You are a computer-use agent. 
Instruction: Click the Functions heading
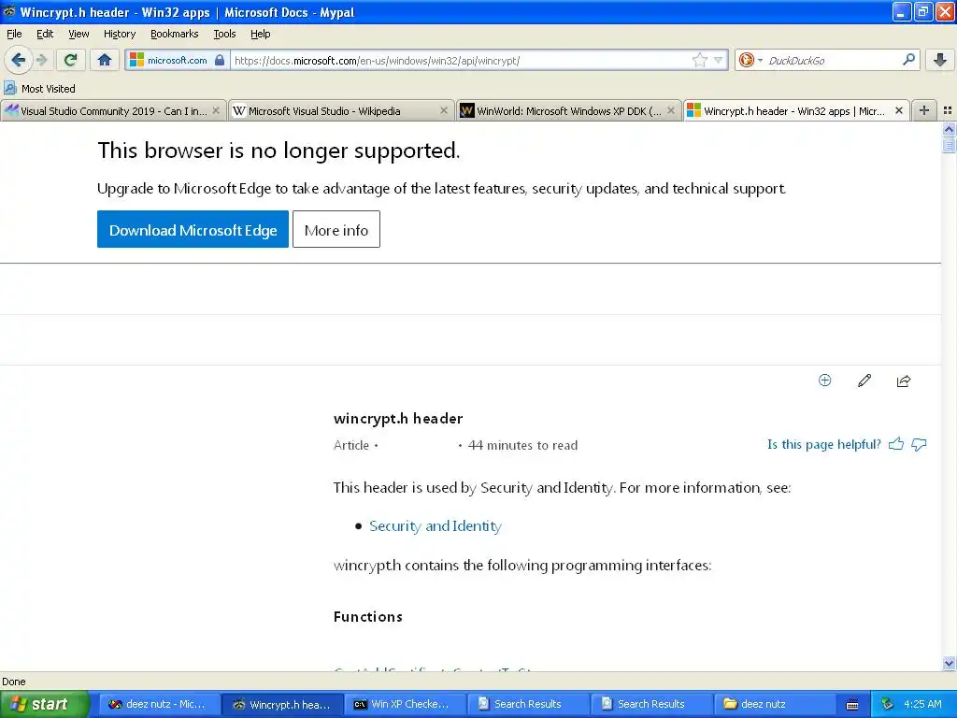pyautogui.click(x=368, y=617)
